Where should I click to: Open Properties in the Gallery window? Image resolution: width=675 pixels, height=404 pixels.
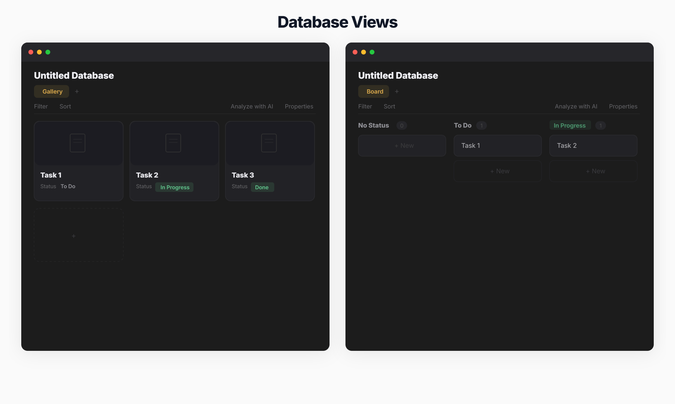tap(299, 106)
